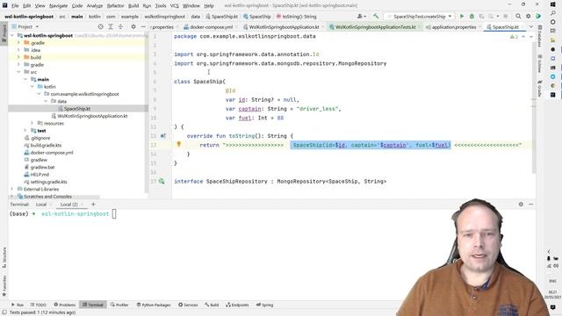This screenshot has height=316, width=562.
Task: Open Terminal panel settings gear
Action: 521,205
